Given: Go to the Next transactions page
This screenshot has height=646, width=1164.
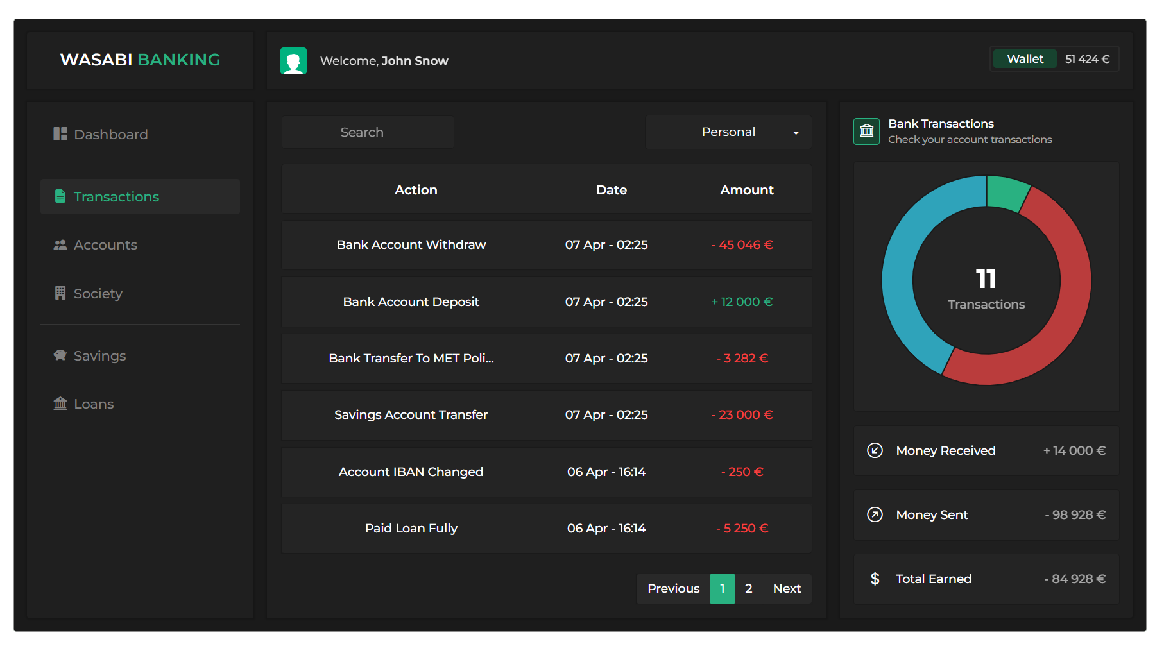Looking at the screenshot, I should tap(787, 588).
